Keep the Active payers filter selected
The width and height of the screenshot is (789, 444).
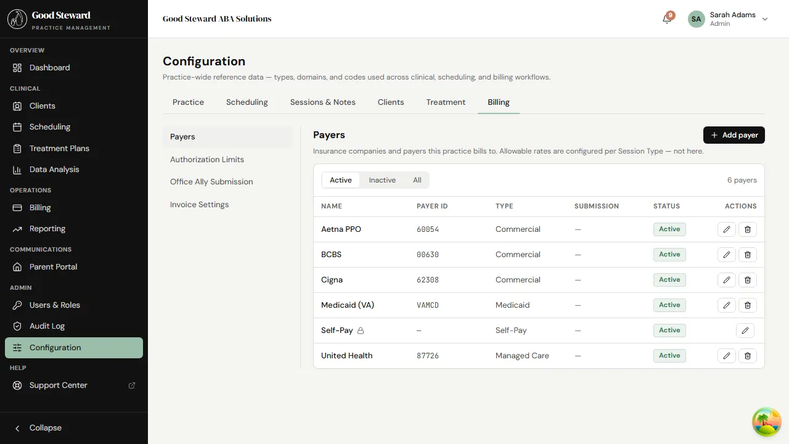coord(340,179)
